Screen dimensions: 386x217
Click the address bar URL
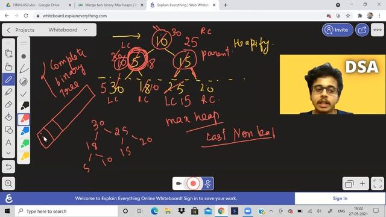pyautogui.click(x=75, y=16)
